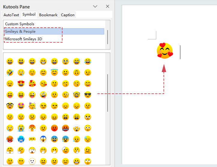217x167 pixels.
Task: Pick the face screaming in fear emoji
Action: tap(43, 139)
